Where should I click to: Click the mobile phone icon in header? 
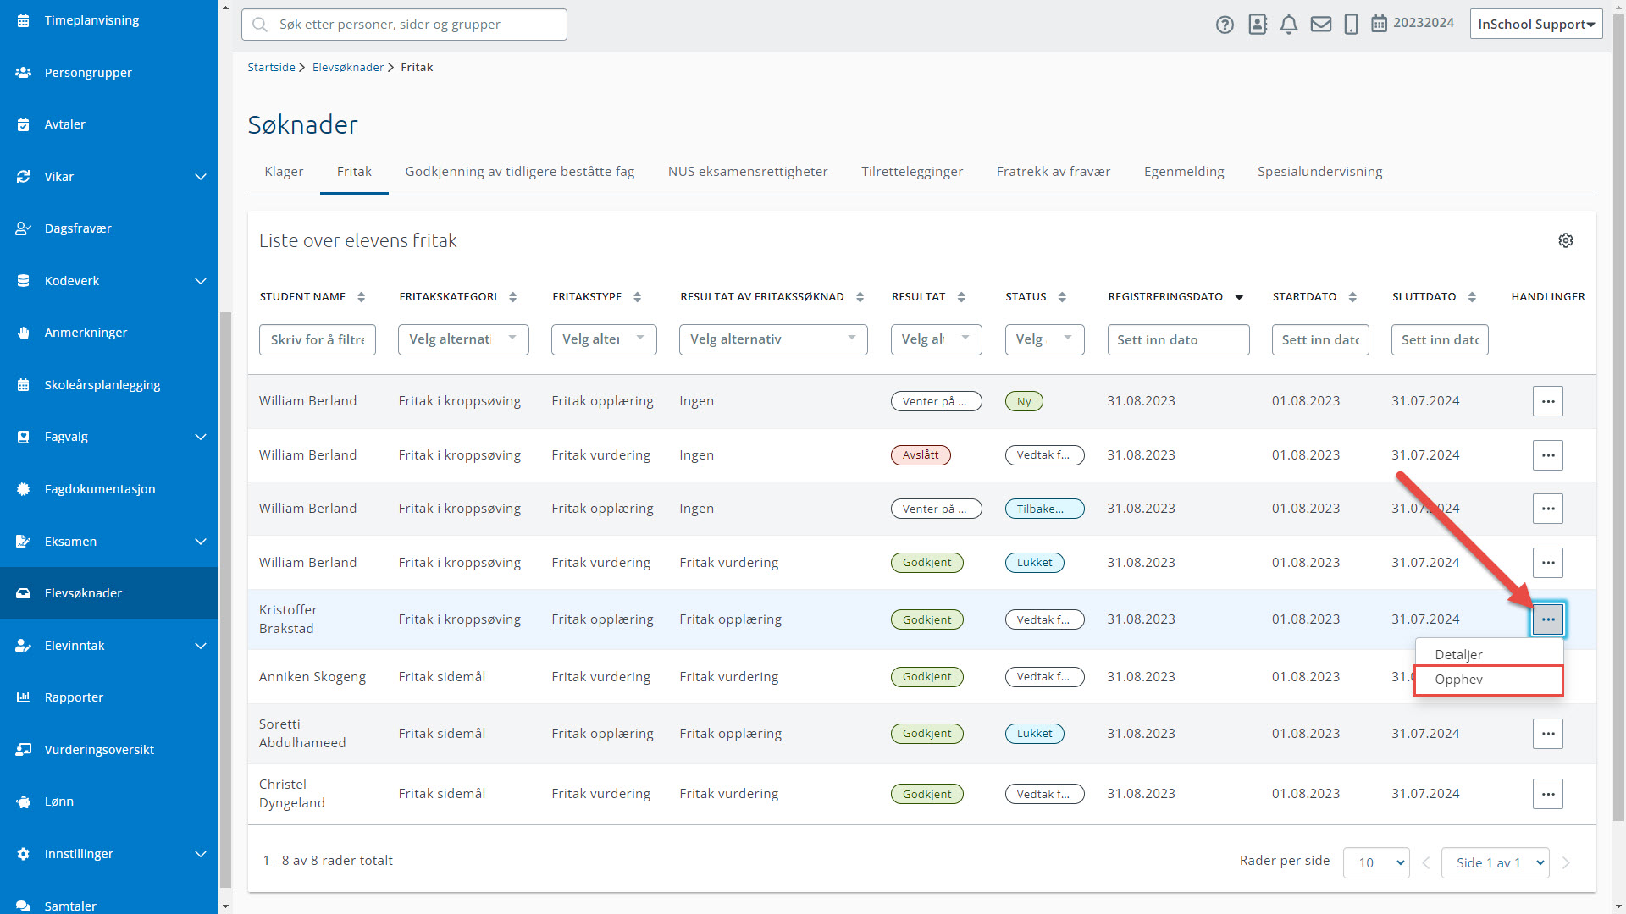coord(1352,25)
